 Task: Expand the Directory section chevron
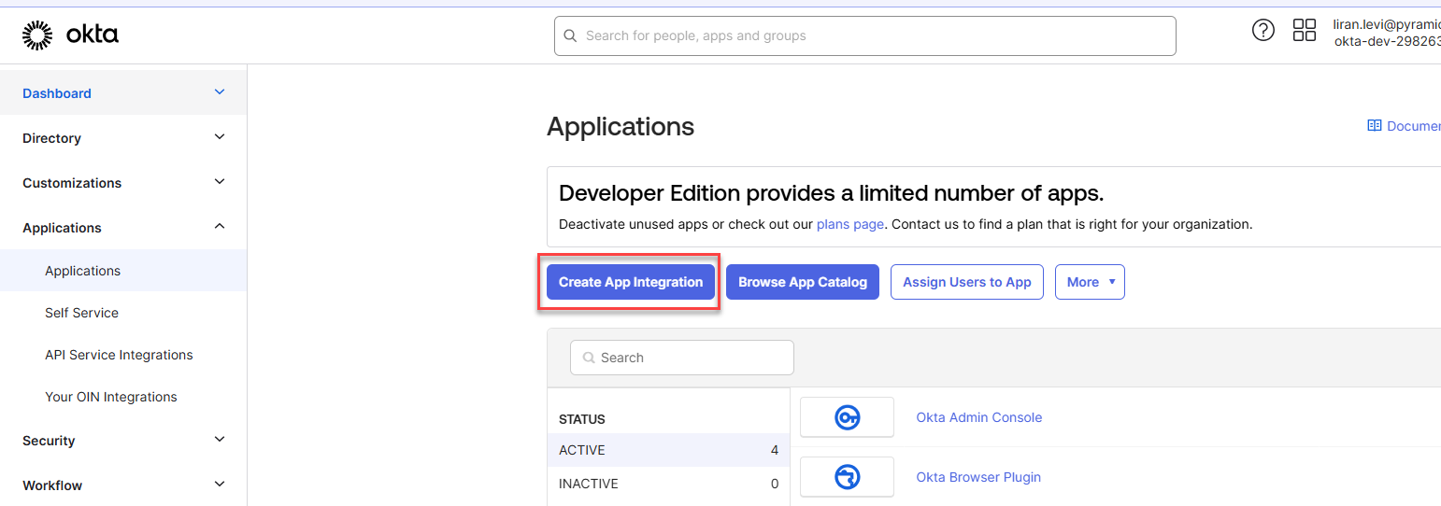220,137
